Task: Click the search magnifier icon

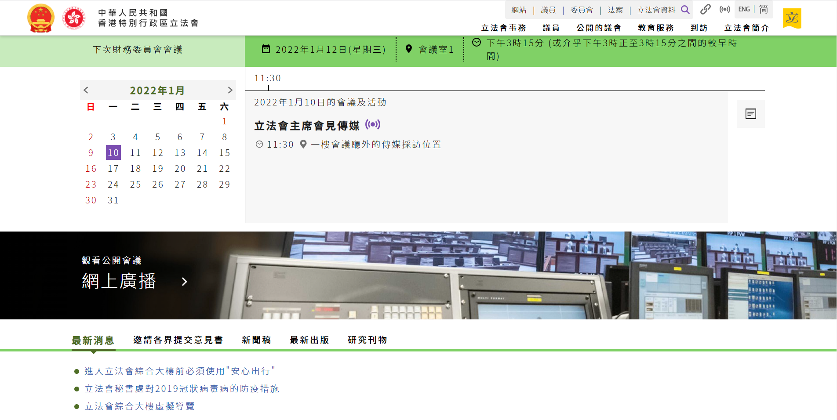Action: click(685, 10)
